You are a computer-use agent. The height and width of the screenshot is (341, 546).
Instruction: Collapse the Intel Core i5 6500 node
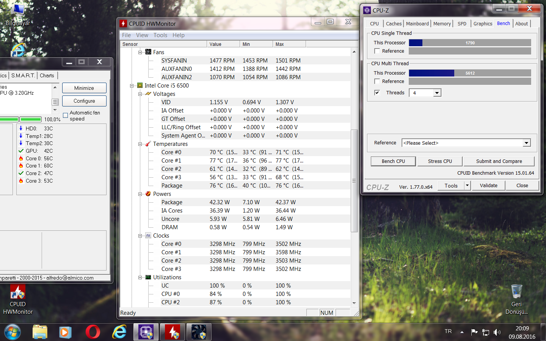pos(132,86)
